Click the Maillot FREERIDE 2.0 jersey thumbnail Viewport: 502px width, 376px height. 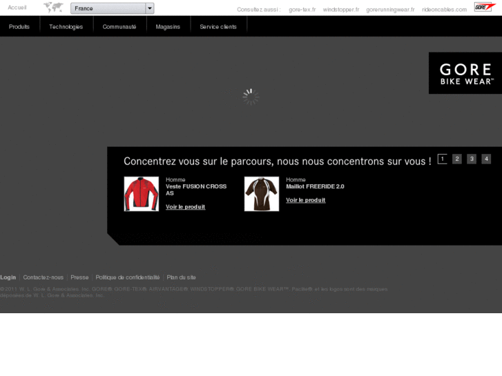(x=262, y=194)
